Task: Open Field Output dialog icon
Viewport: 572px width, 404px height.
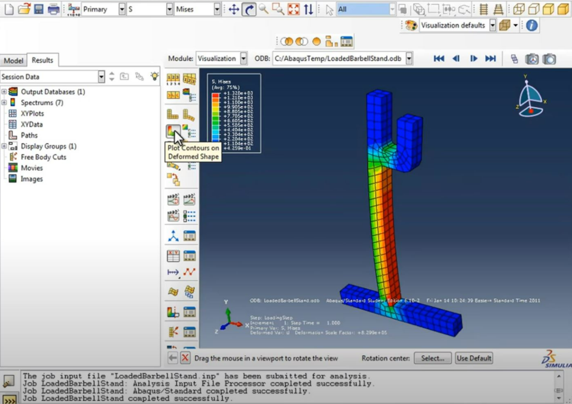Action: click(x=74, y=9)
